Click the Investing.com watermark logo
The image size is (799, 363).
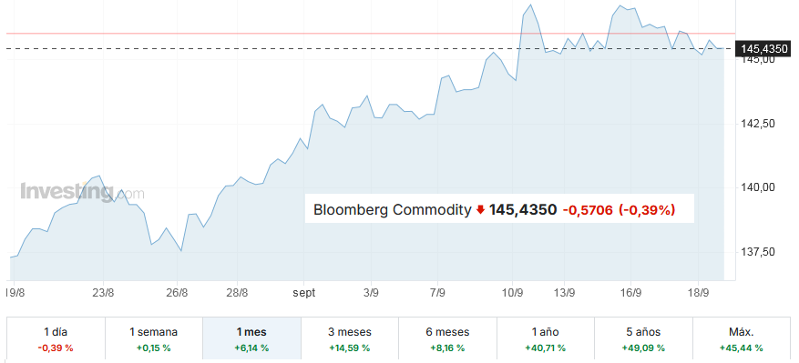coord(83,193)
